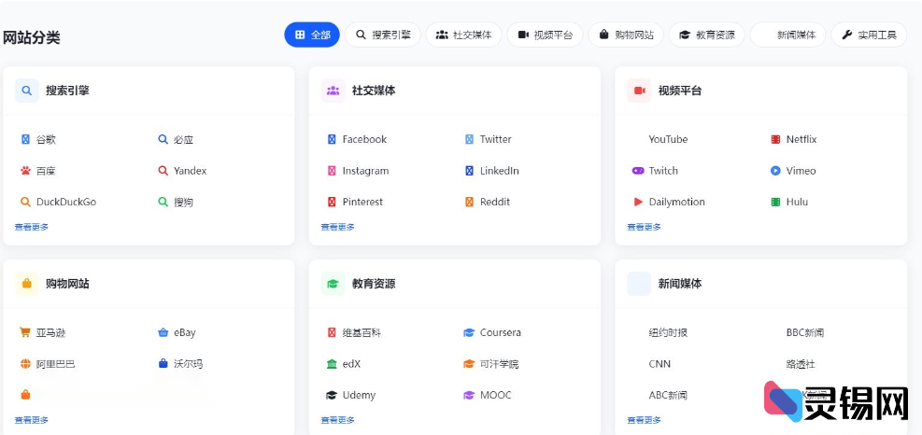Image resolution: width=922 pixels, height=435 pixels.
Task: Click the orange globe icon beside 阿里巴巴
Action: [x=25, y=364]
